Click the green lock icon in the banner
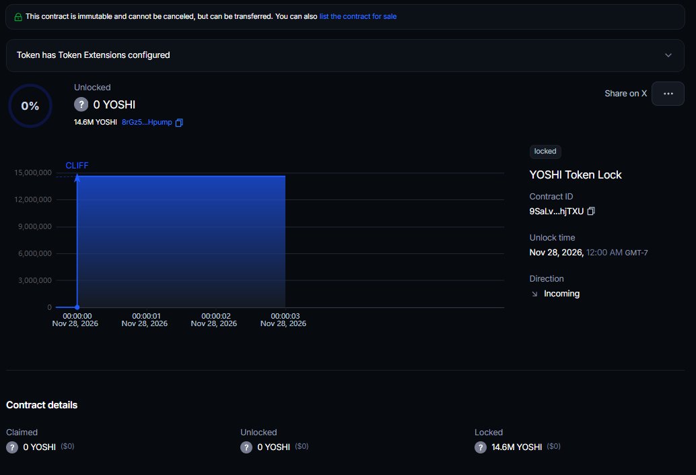The height and width of the screenshot is (475, 696). tap(18, 17)
